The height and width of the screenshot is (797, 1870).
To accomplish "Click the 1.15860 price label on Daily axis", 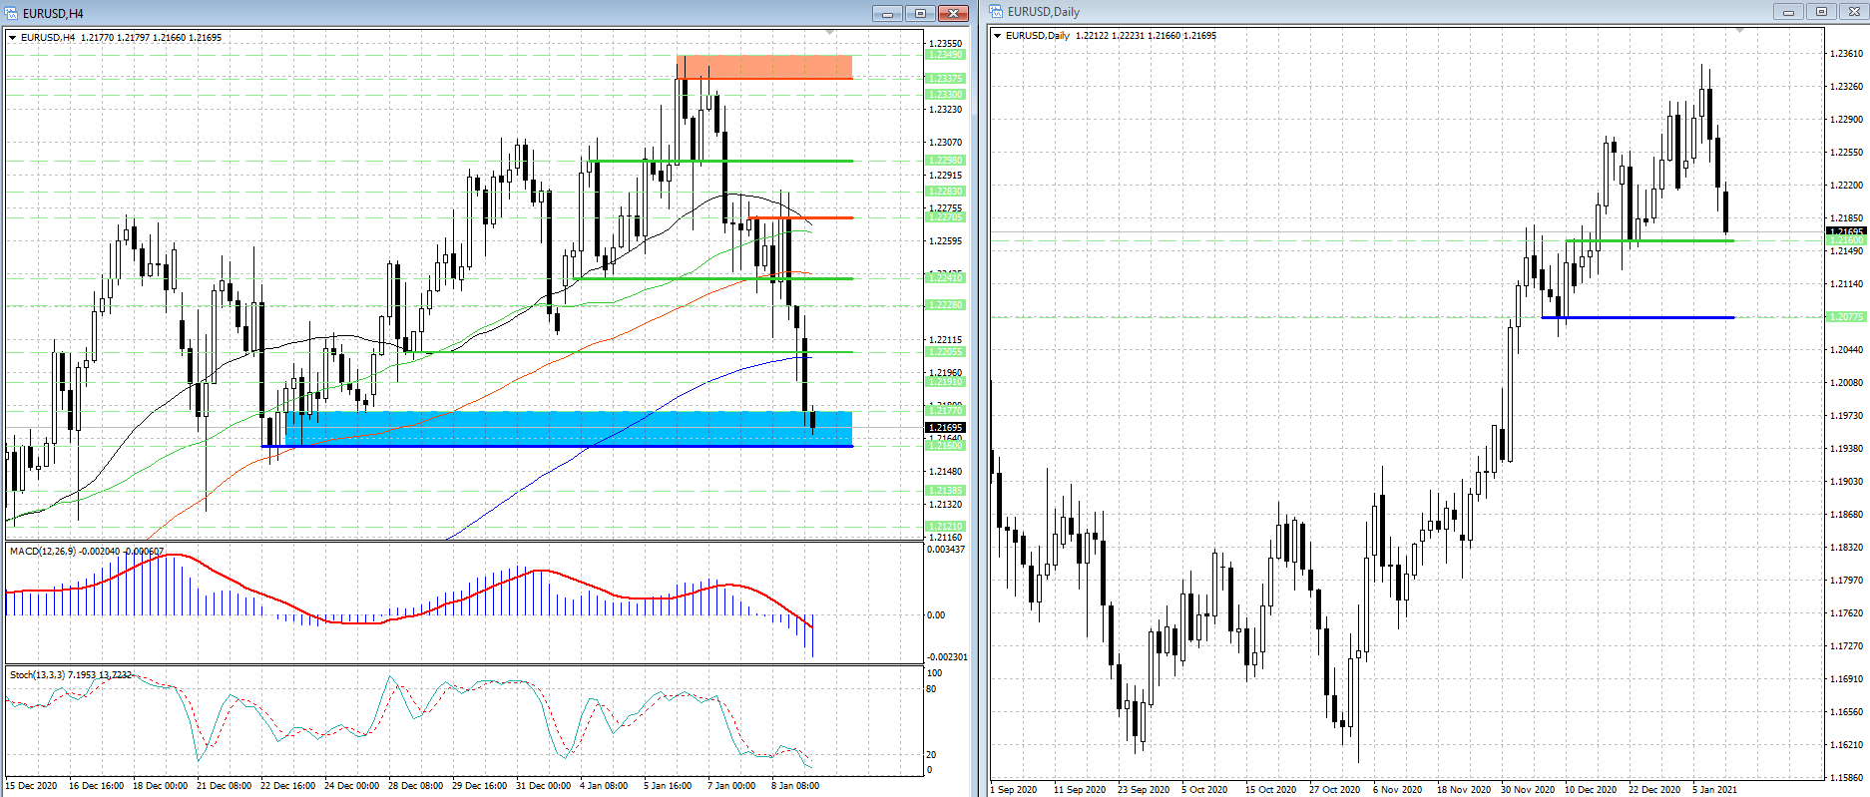I will click(x=1847, y=778).
